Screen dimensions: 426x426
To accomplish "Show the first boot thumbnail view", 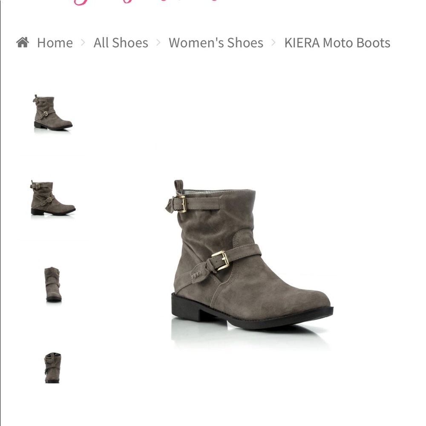I will click(53, 112).
